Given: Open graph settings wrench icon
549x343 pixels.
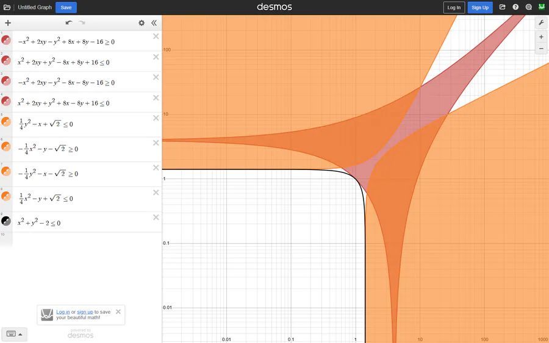Looking at the screenshot, I should point(541,23).
